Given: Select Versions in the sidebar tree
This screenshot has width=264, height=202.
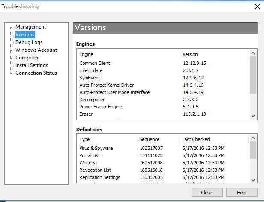Looking at the screenshot, I should (x=24, y=35).
